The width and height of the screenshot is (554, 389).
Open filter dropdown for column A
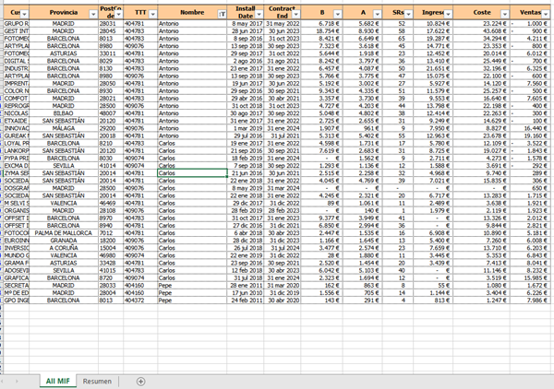pos(373,15)
